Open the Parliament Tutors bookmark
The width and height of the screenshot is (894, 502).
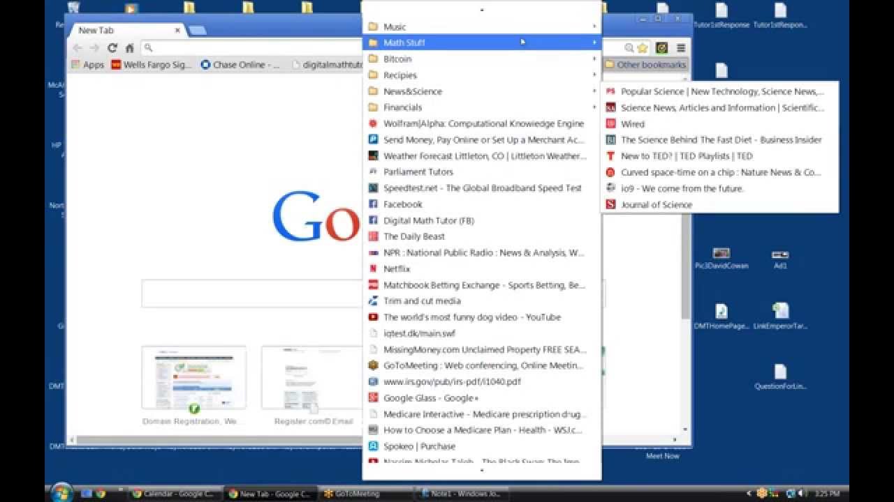[x=482, y=172]
